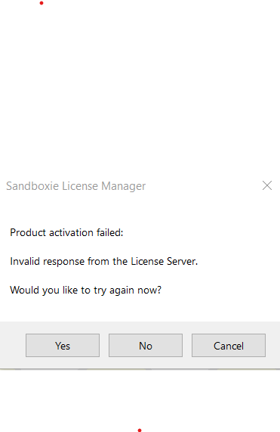Click the 'Would you like to try again now?' prompt
This screenshot has height=432, width=280.
click(x=85, y=290)
